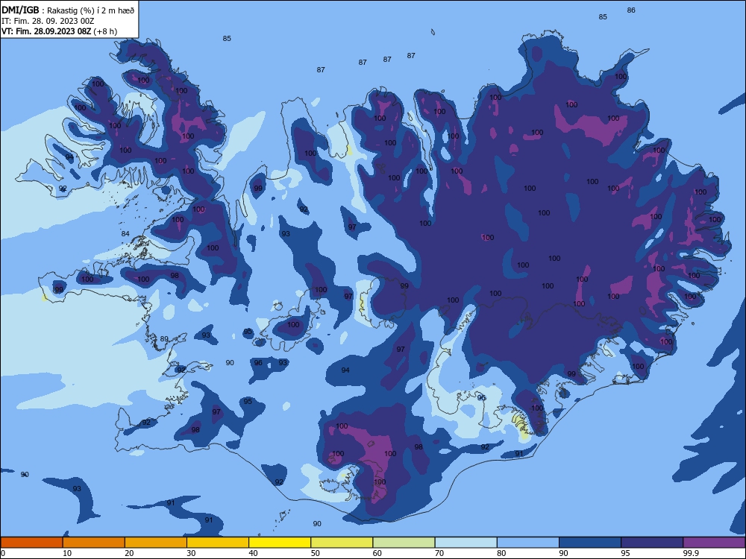The width and height of the screenshot is (746, 559).
Task: Click the legend tick label '0'
Action: click(3, 553)
